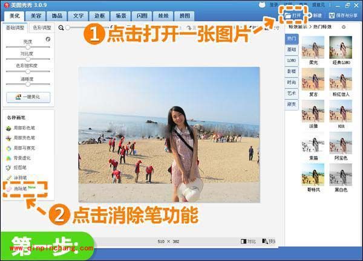Apply the 经典LOMO effect thumbnail
Screen dimensions: 363x261
pyautogui.click(x=341, y=47)
